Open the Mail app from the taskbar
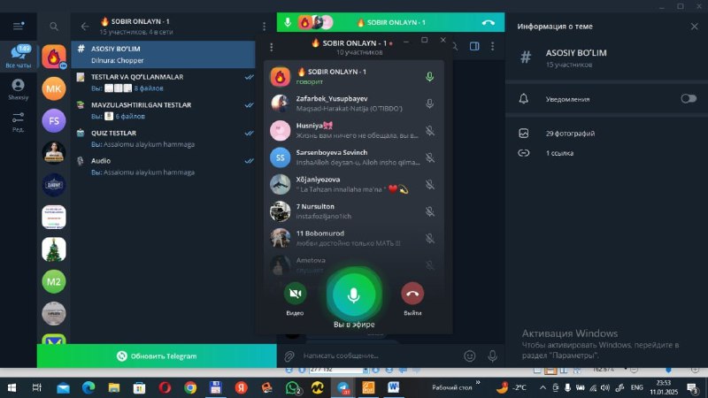The height and width of the screenshot is (398, 708). point(63,387)
